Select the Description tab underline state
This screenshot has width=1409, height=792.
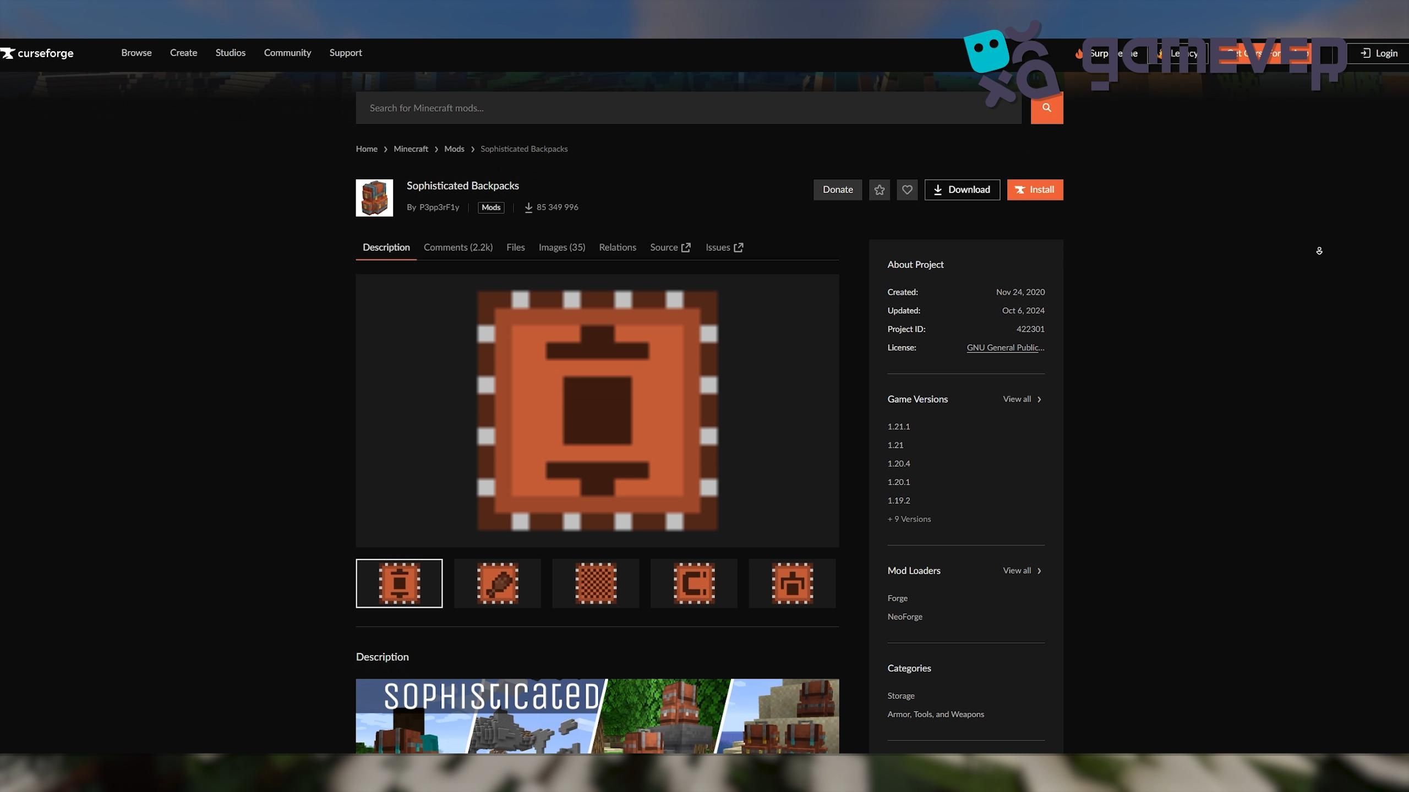[385, 248]
